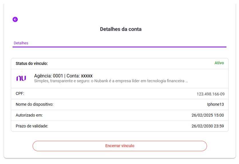Select the device name Iphone13
Screen dimensions: 239x164
[215, 104]
